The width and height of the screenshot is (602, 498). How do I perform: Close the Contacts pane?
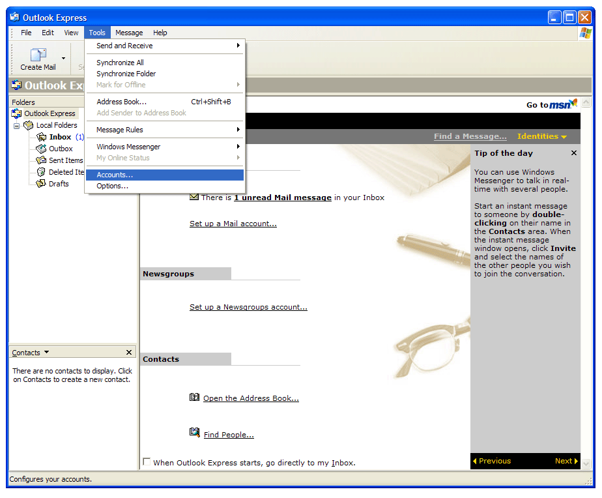click(x=129, y=353)
